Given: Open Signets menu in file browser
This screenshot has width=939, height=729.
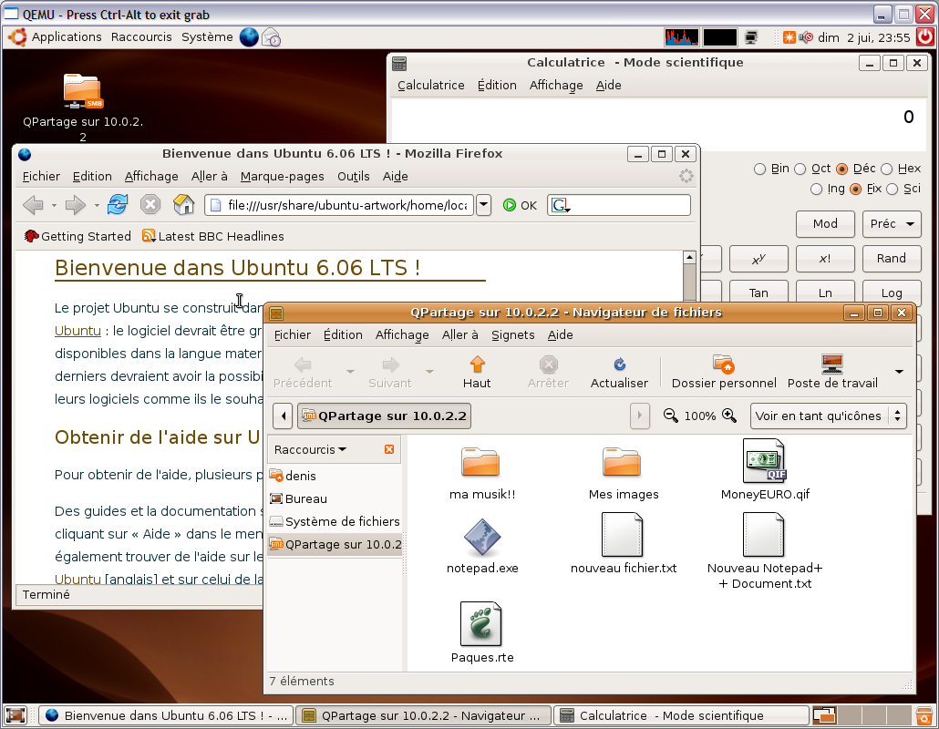Looking at the screenshot, I should click(512, 335).
